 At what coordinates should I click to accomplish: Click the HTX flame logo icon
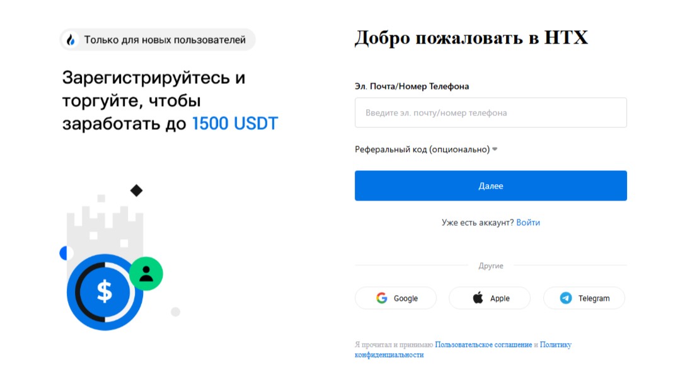pyautogui.click(x=71, y=40)
